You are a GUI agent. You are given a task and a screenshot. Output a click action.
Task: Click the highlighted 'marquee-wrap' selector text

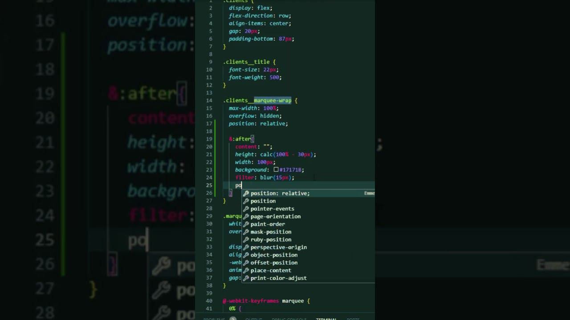point(273,100)
